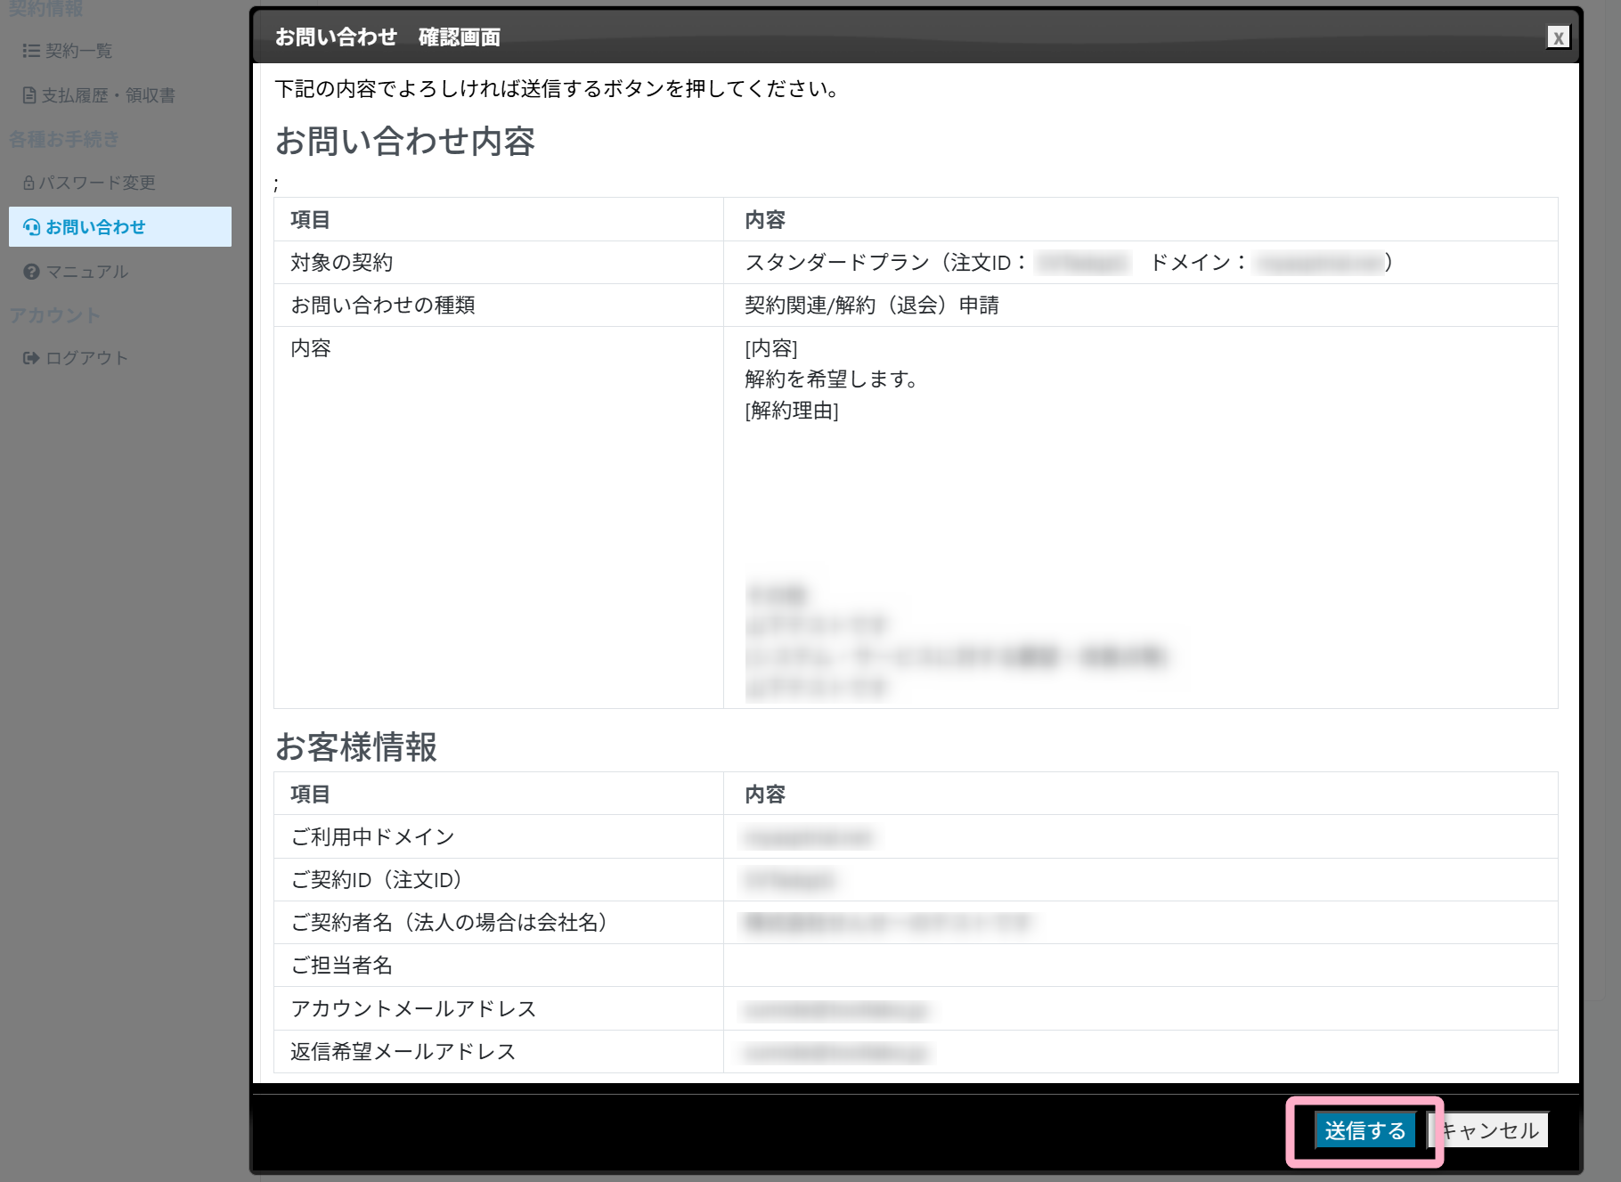Select the ログアウト link text
The image size is (1621, 1182).
(x=87, y=358)
